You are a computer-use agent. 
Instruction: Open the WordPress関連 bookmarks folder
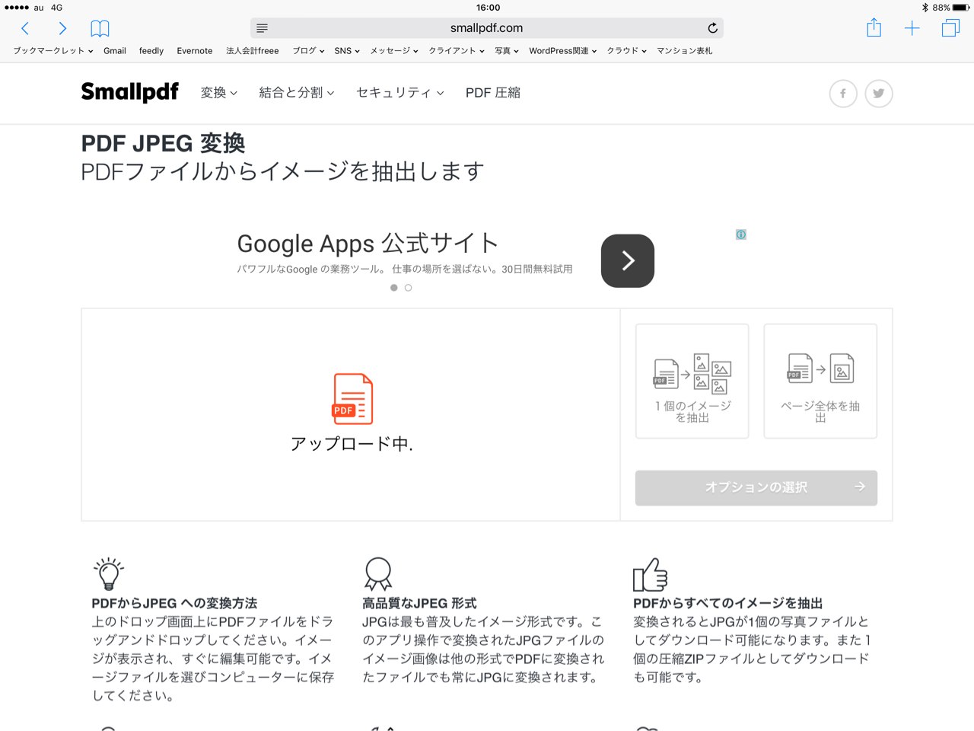coord(563,51)
